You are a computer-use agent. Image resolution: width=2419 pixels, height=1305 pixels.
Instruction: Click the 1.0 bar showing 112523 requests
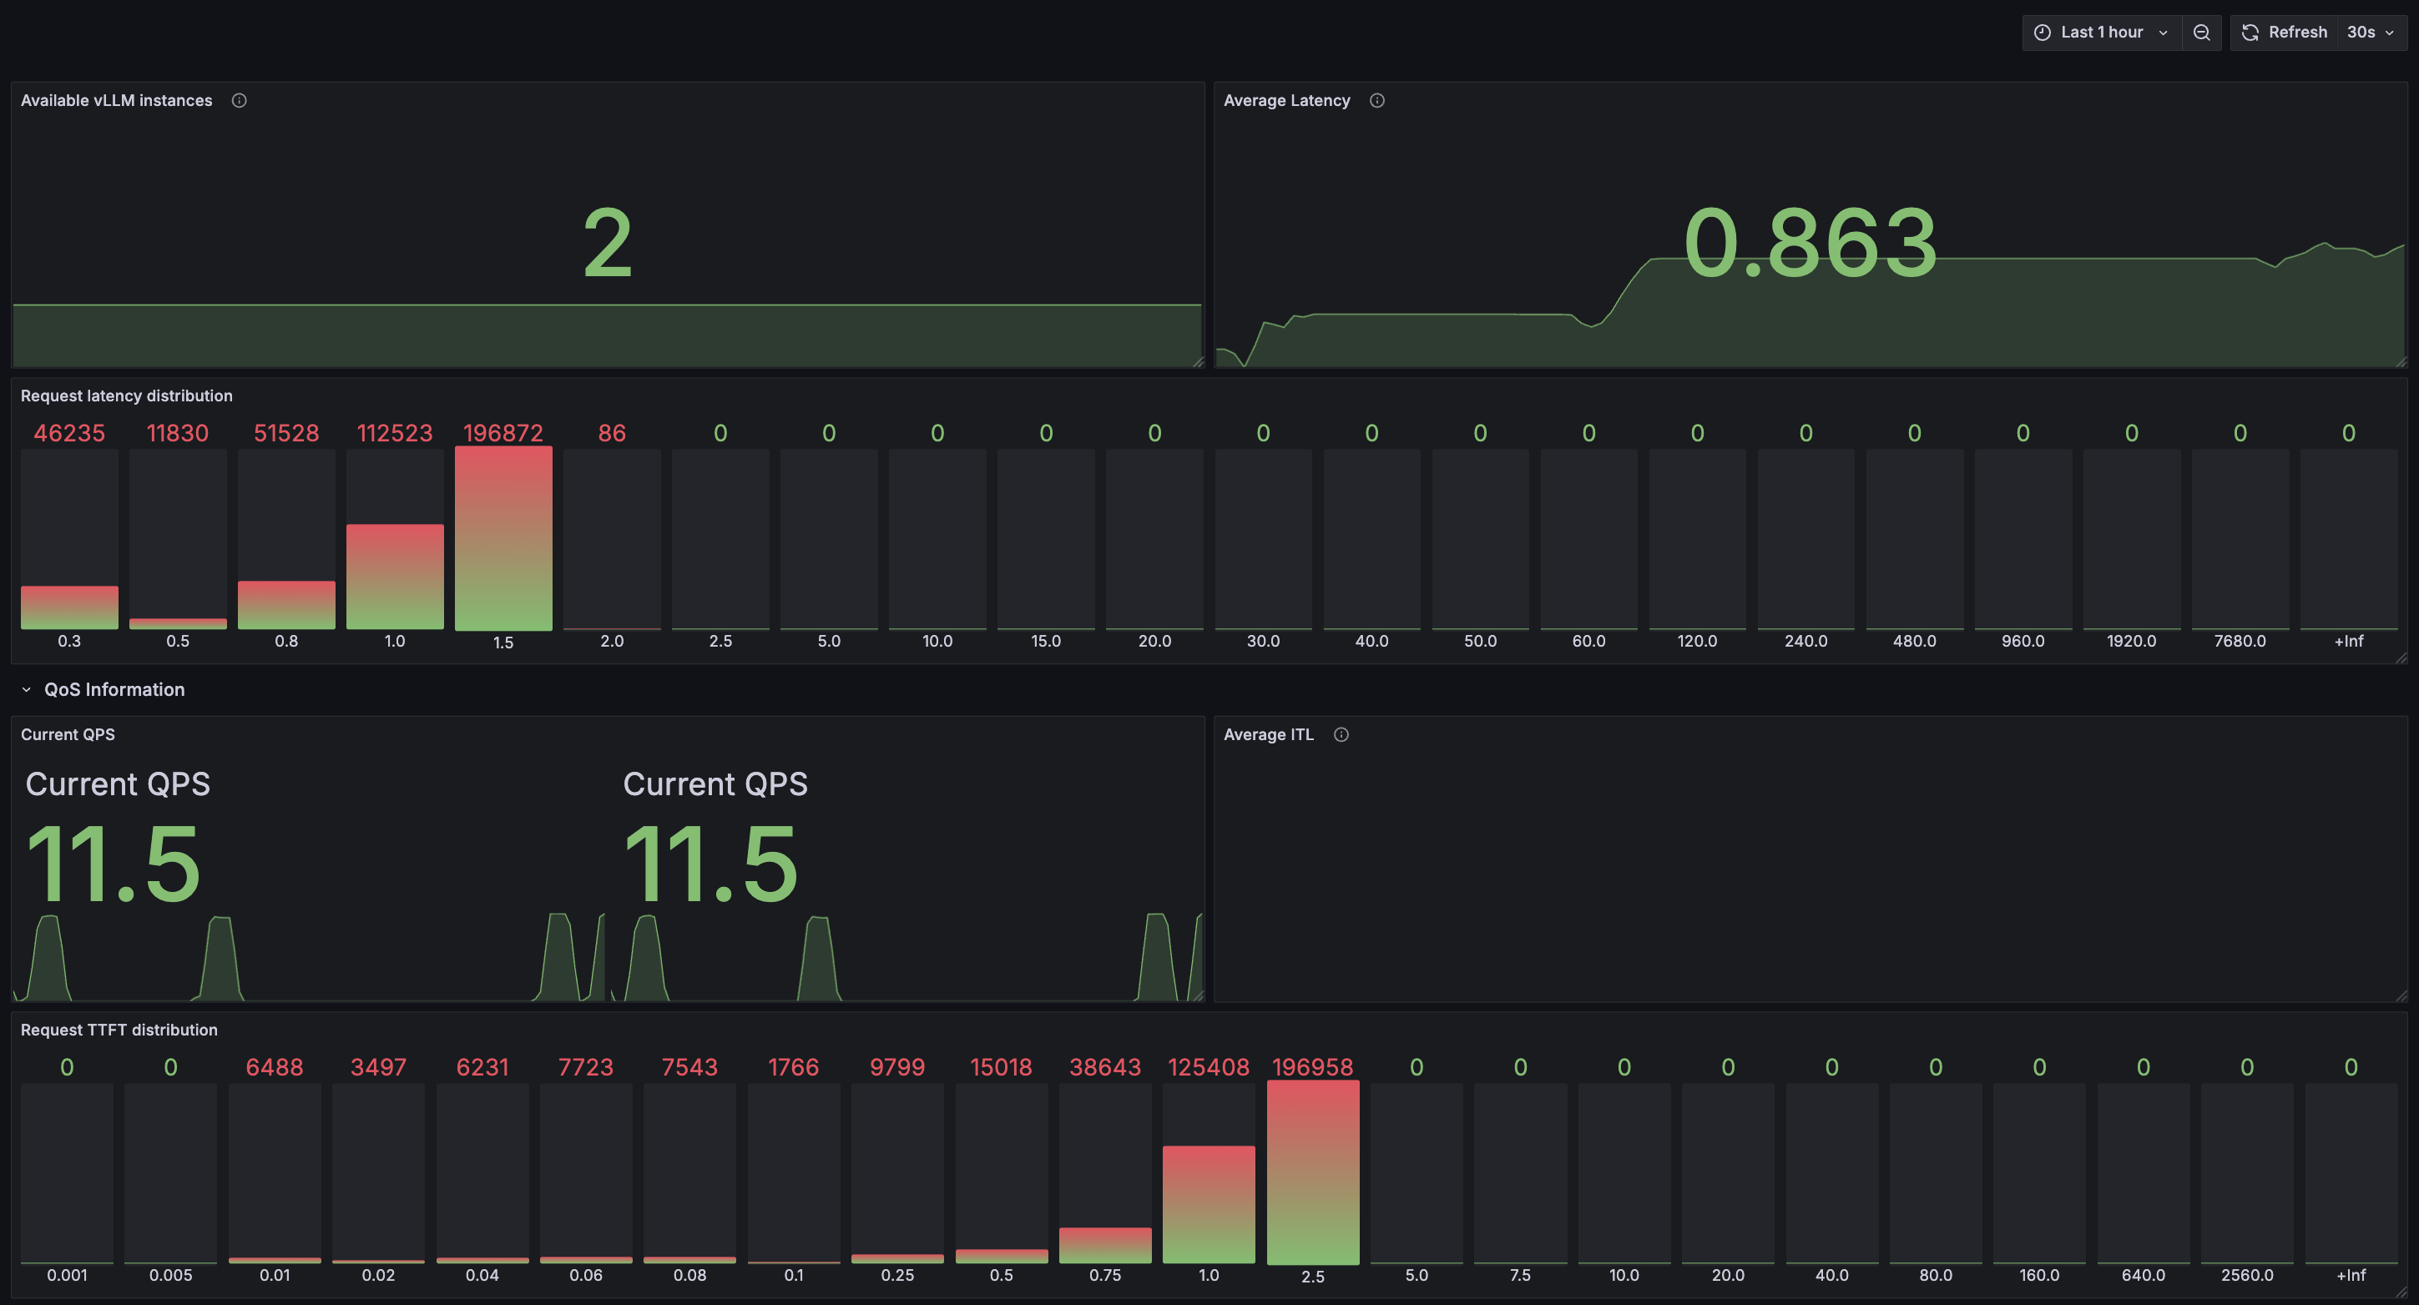pyautogui.click(x=394, y=576)
